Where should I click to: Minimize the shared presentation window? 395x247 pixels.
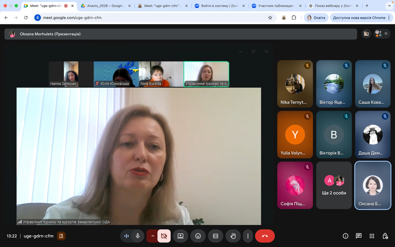[240, 52]
